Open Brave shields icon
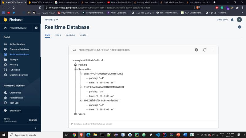The height and width of the screenshot is (138, 246). [x=197, y=7]
